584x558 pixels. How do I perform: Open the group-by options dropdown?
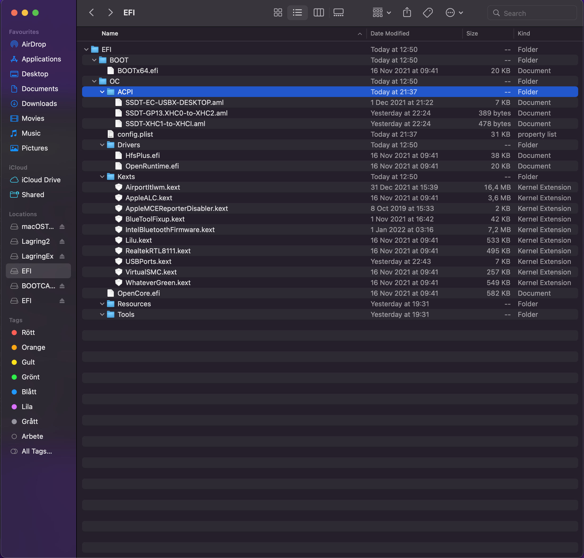point(381,12)
